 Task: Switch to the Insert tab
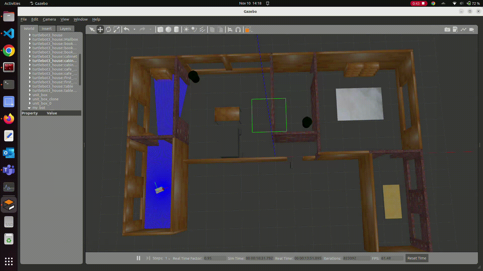coord(47,29)
